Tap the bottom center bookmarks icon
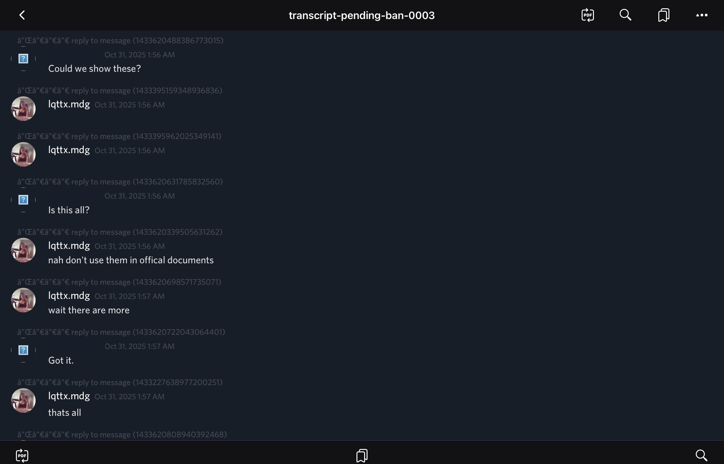The width and height of the screenshot is (724, 464). coord(362,455)
